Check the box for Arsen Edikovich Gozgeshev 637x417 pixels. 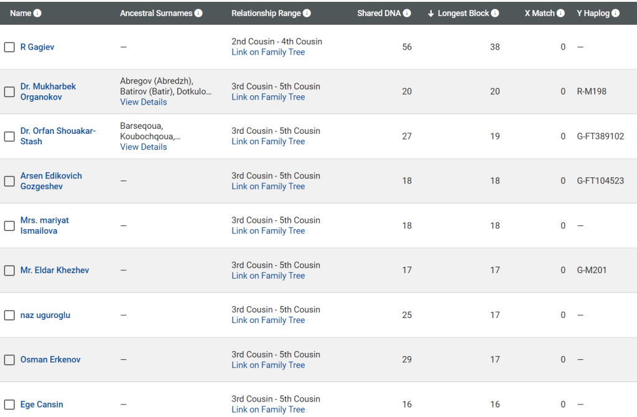pyautogui.click(x=9, y=181)
